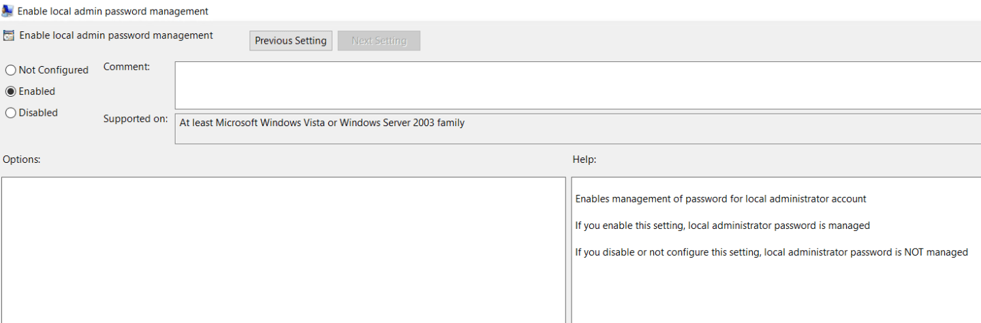The width and height of the screenshot is (981, 323).
Task: Click inside the empty Options pane
Action: click(283, 249)
